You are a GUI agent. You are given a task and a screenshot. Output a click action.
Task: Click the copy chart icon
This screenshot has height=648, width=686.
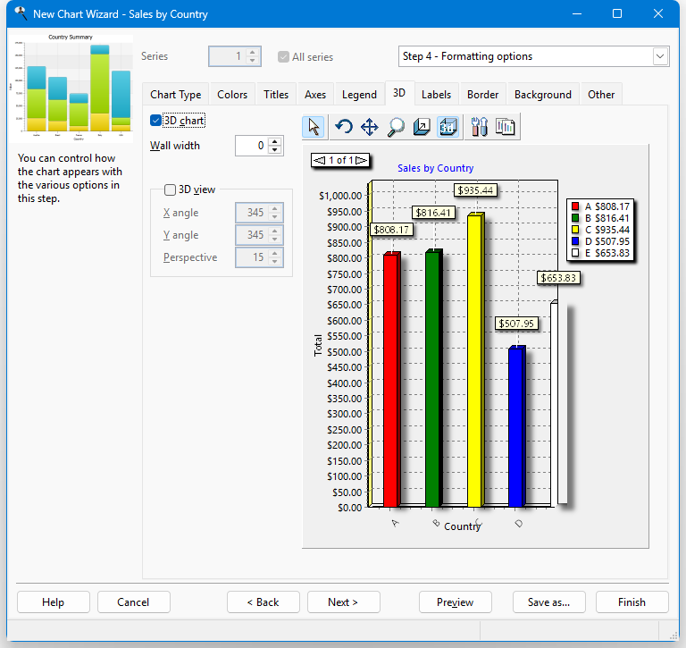[505, 127]
